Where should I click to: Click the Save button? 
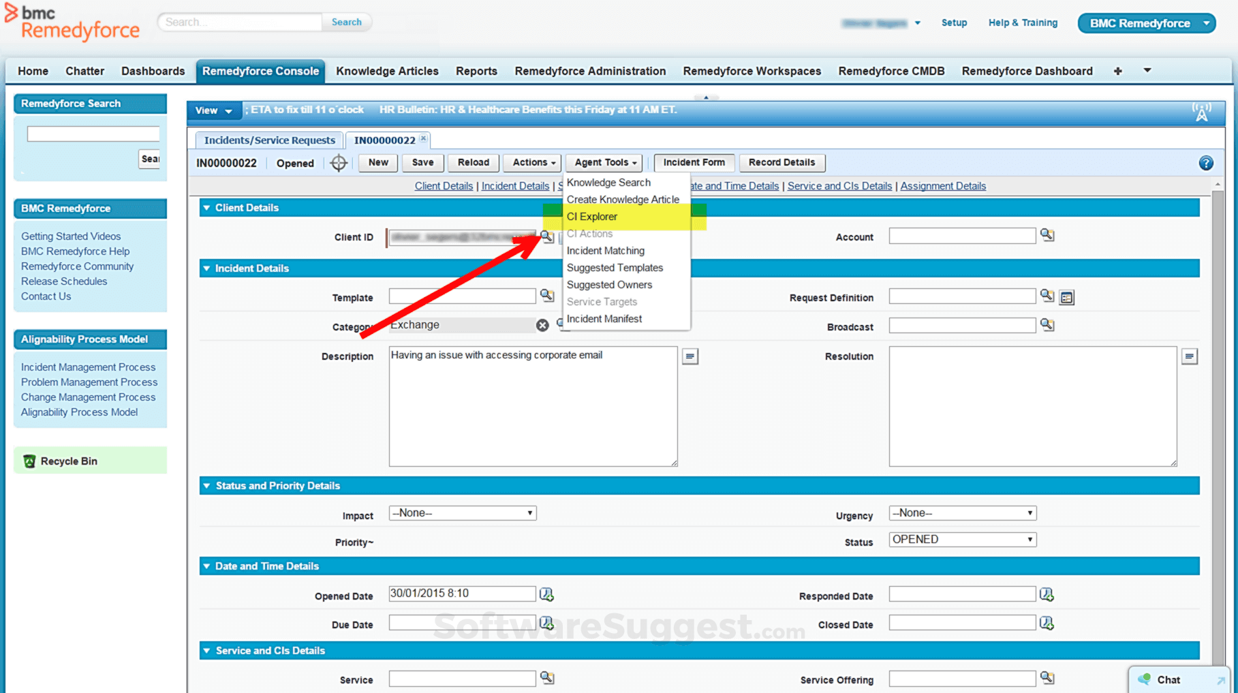(x=422, y=162)
